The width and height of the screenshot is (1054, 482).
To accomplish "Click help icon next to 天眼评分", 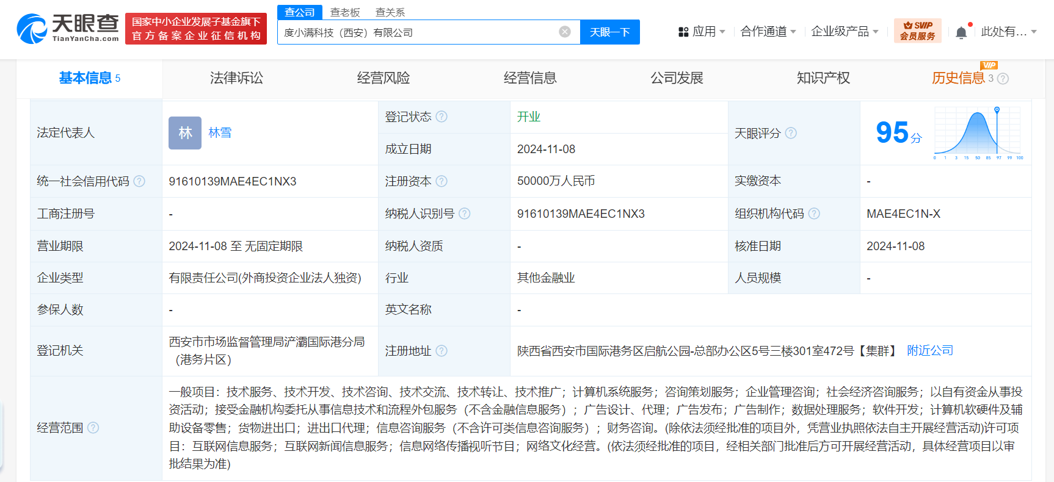I will point(791,133).
